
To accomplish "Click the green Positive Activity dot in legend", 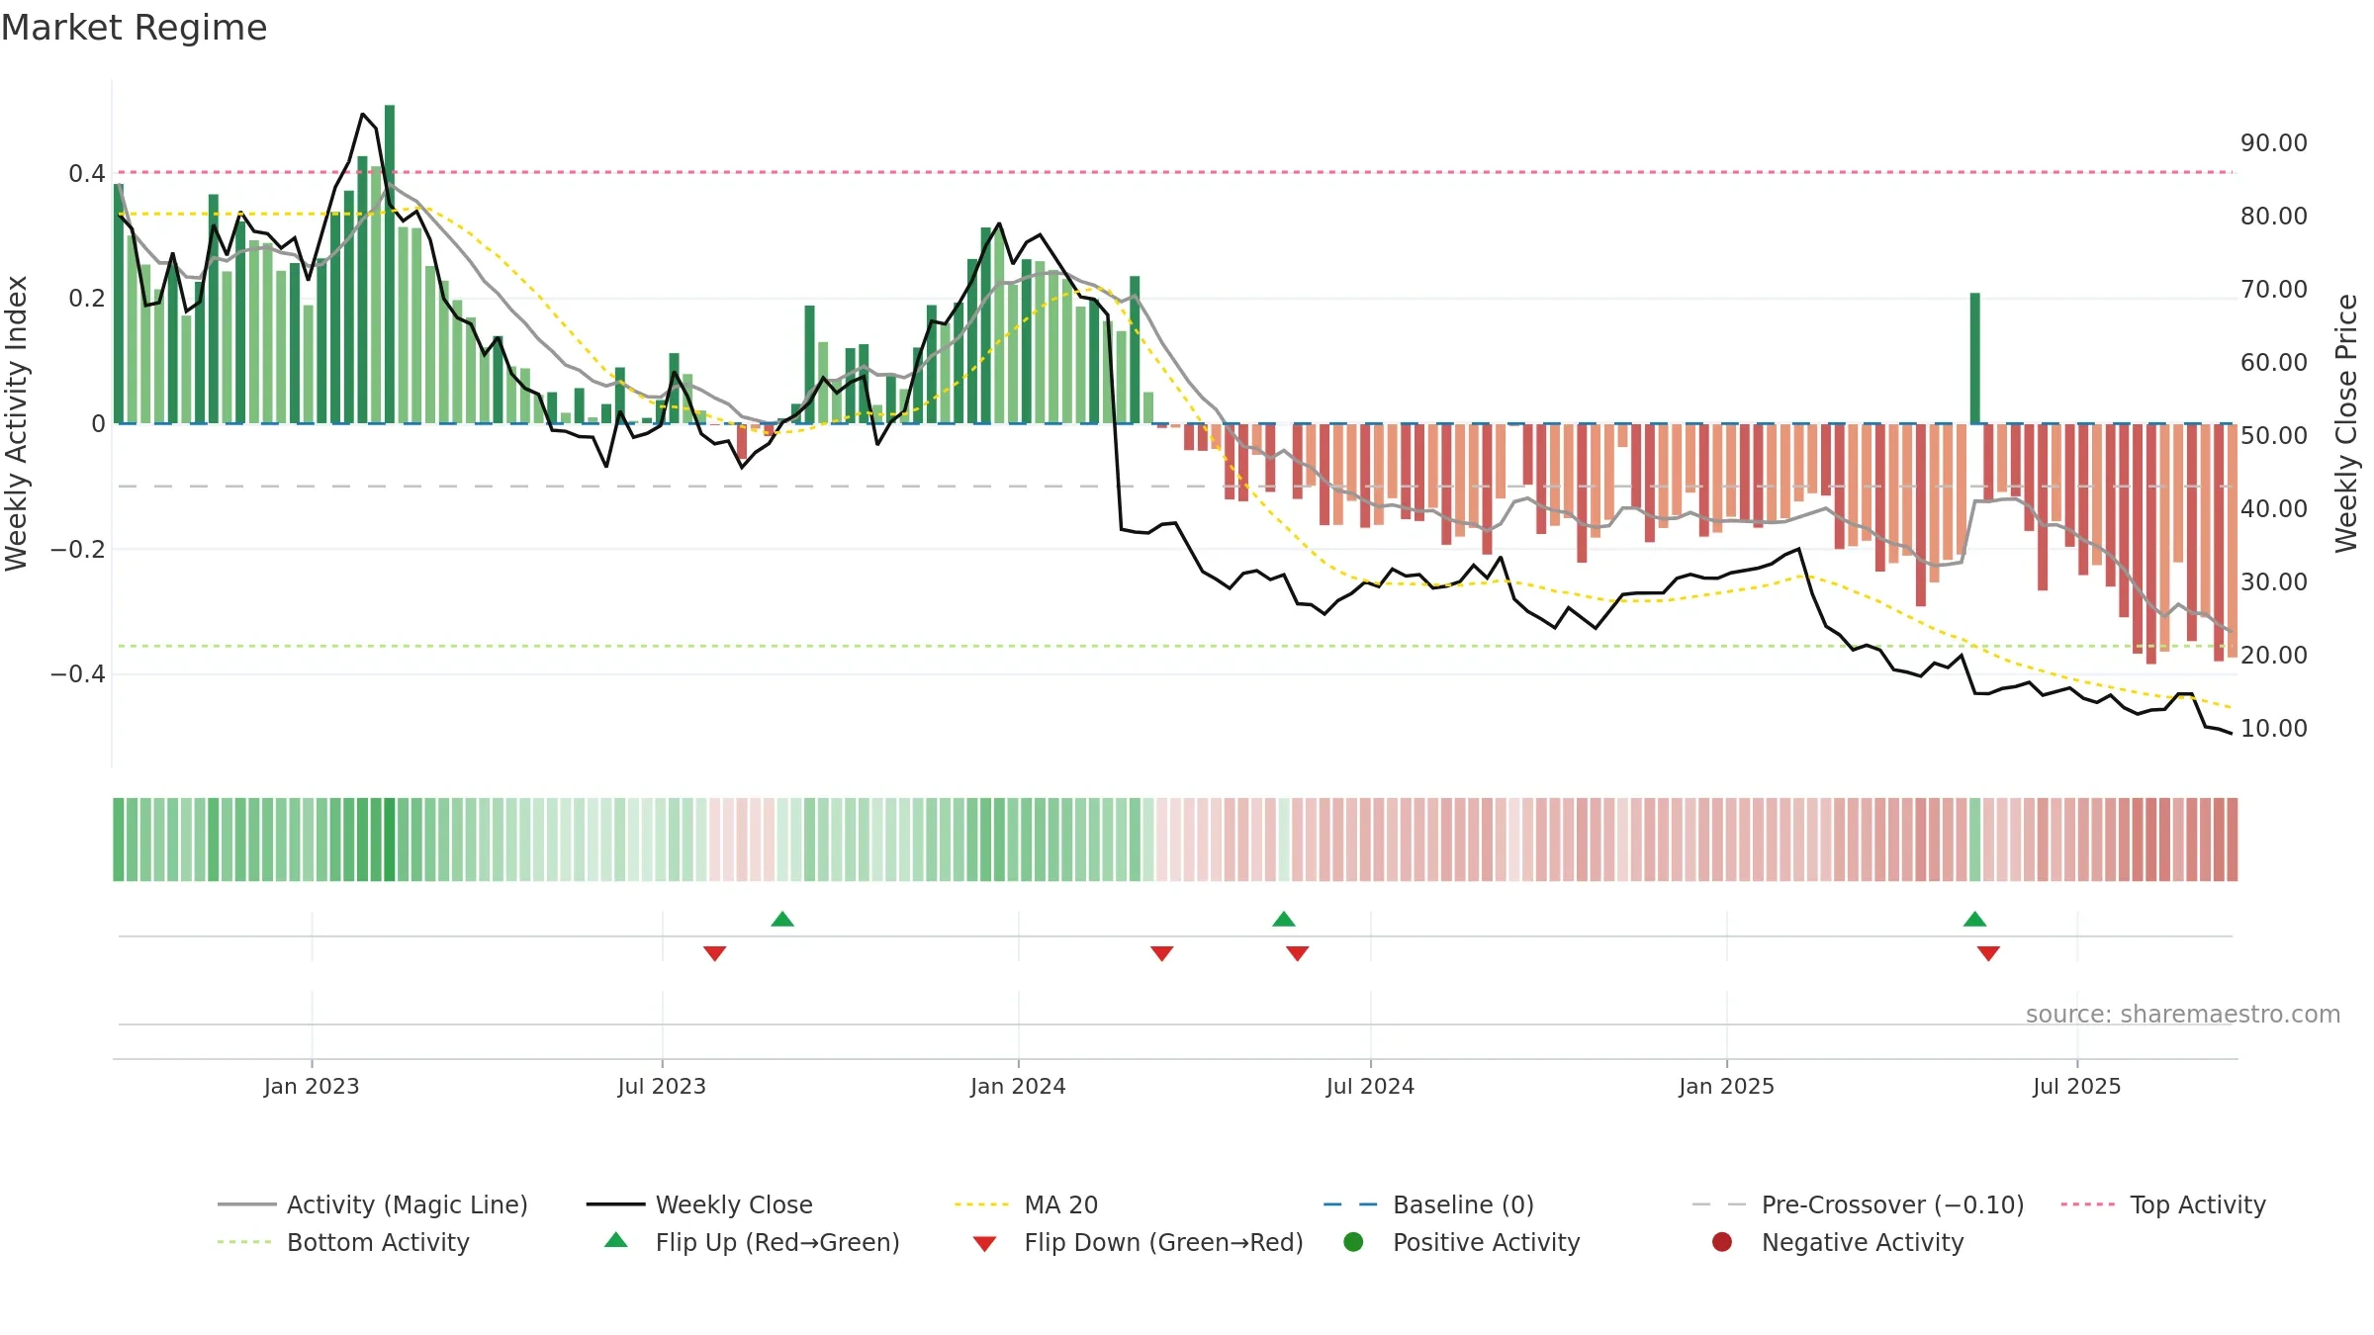I will (1353, 1242).
